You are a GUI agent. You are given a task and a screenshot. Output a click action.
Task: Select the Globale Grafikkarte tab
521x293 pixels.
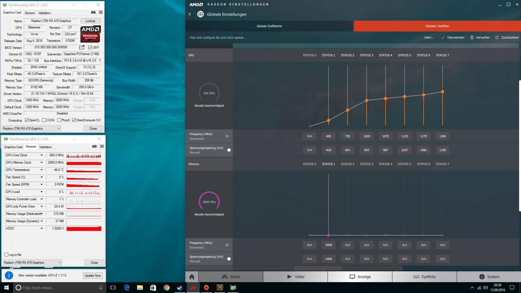pos(269,26)
